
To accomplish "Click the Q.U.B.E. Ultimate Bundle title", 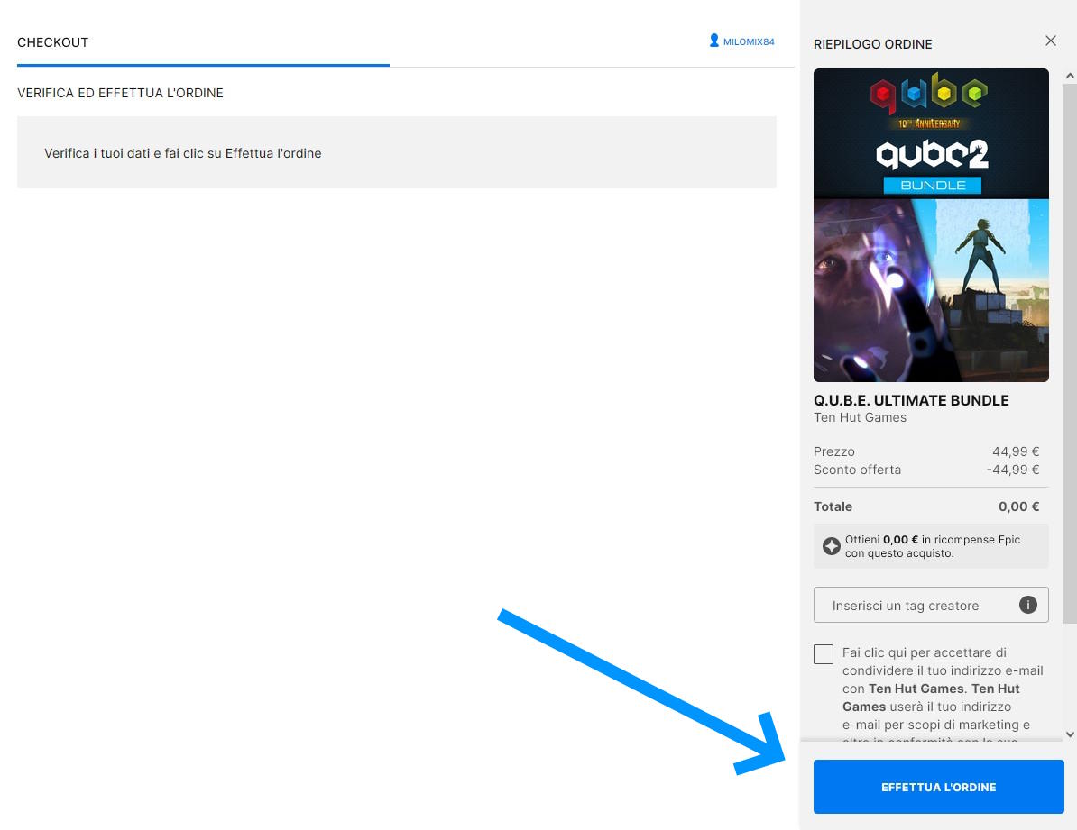I will click(911, 400).
